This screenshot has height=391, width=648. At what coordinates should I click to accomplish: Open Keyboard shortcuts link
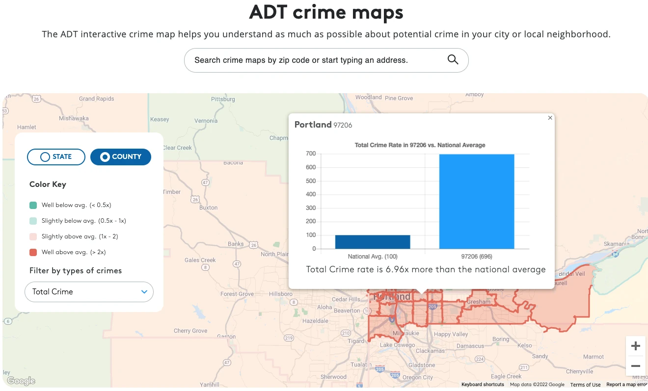483,385
